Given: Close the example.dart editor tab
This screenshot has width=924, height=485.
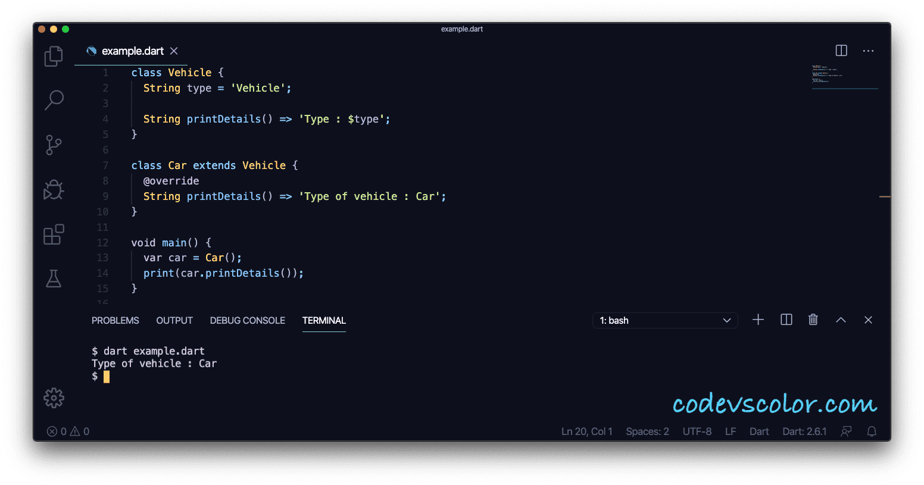Looking at the screenshot, I should (x=174, y=51).
